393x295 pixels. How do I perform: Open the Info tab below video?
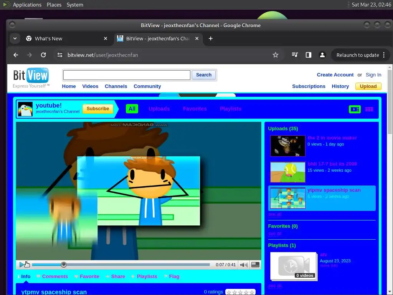tap(24, 277)
